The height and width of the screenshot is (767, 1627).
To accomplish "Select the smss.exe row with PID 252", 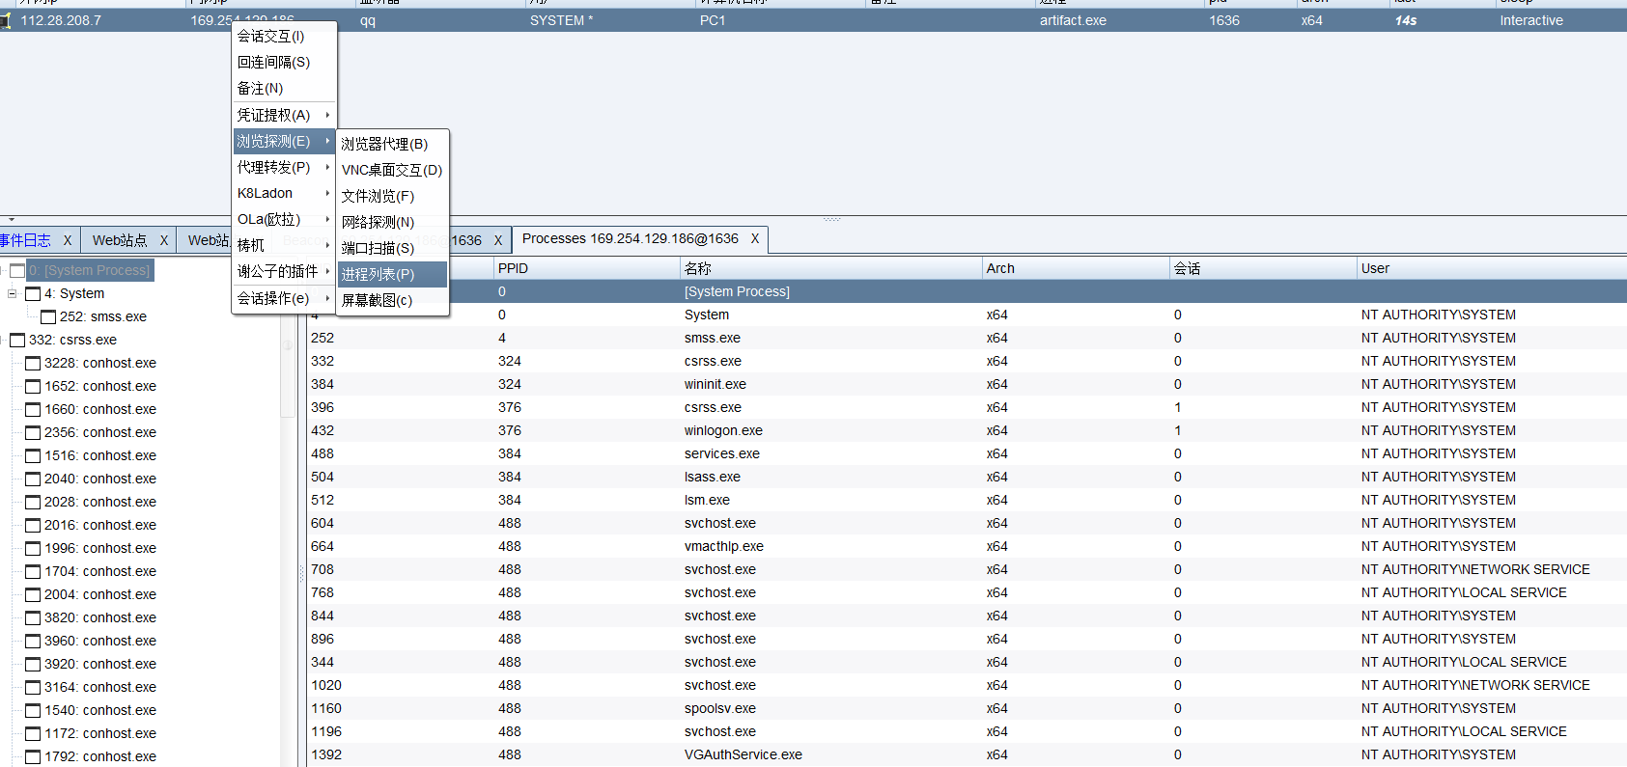I will tap(968, 338).
